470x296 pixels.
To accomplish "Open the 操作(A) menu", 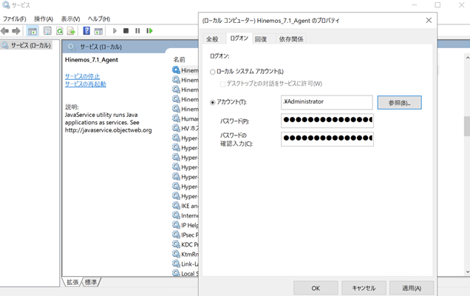I will (x=44, y=19).
